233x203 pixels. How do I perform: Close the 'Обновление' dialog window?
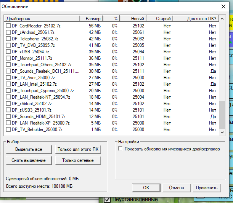pos(223,6)
